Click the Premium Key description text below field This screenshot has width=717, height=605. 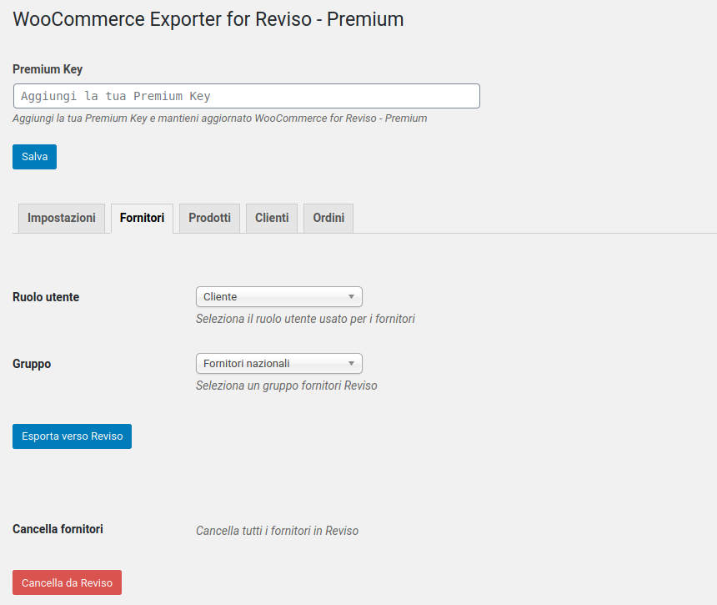pos(220,118)
